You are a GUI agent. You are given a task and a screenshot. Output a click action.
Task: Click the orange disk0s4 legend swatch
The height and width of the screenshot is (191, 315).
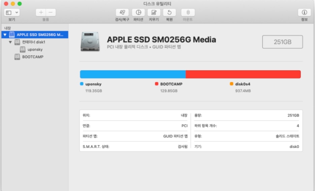(x=231, y=84)
